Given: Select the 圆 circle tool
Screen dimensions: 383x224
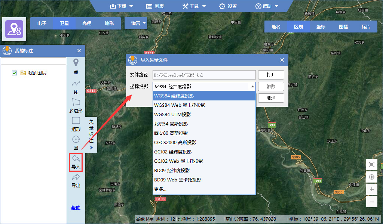Looking at the screenshot, I should pos(76,143).
